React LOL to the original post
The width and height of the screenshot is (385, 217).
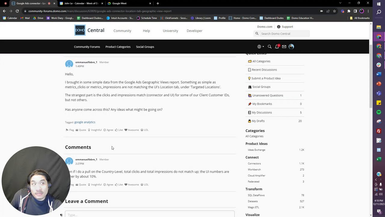tap(144, 130)
